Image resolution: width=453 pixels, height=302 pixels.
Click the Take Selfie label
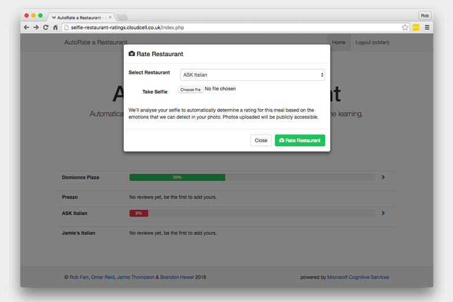(155, 91)
